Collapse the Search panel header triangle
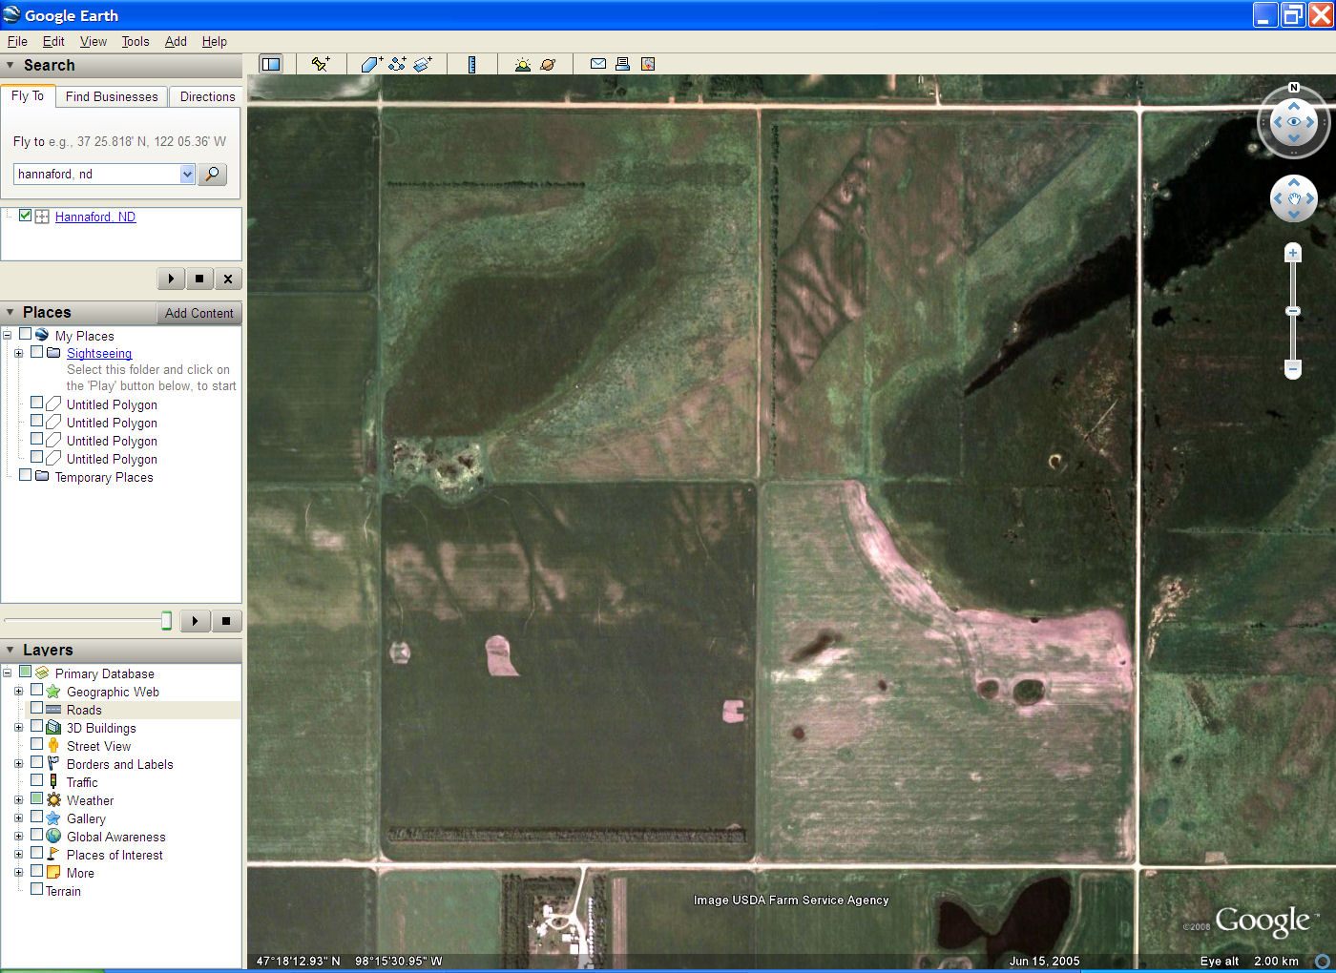Image resolution: width=1336 pixels, height=973 pixels. pos(10,65)
